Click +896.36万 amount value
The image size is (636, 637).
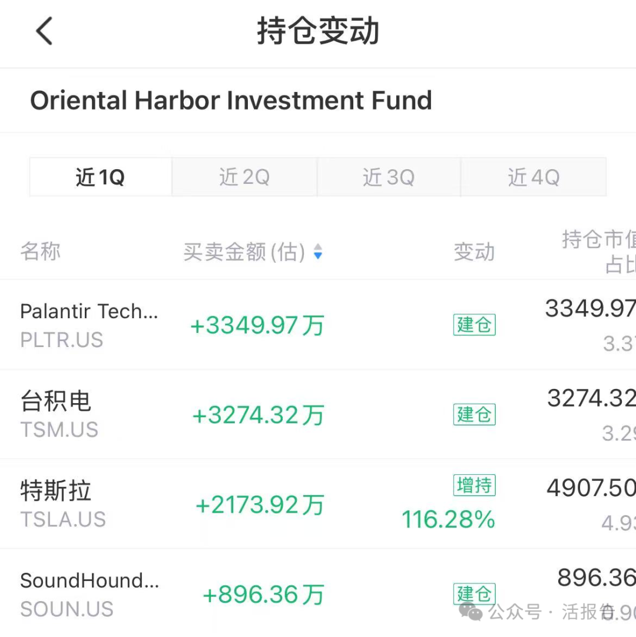(263, 595)
